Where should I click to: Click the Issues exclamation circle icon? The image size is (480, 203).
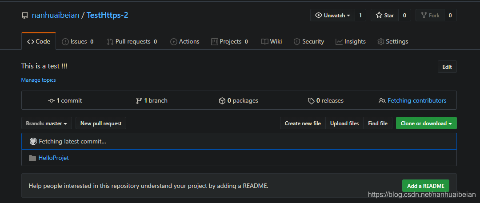(x=65, y=42)
